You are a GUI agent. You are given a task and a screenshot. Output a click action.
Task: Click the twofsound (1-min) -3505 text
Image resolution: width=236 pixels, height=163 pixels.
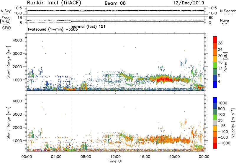53,29
